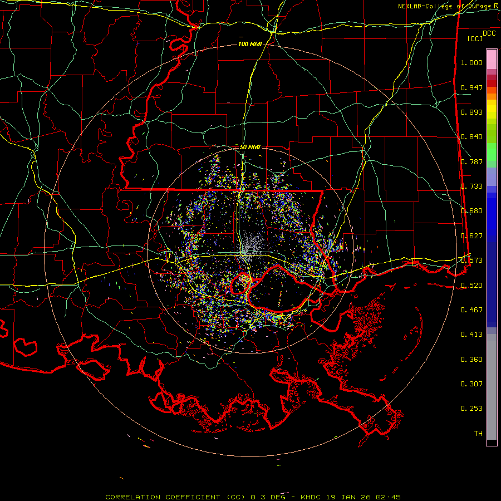Click the 0.520 scale value
Viewport: 501px width, 501px height.
pos(471,285)
